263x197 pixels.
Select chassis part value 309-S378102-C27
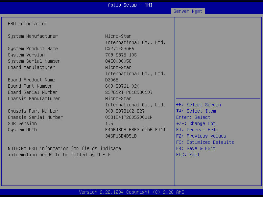click(125, 111)
